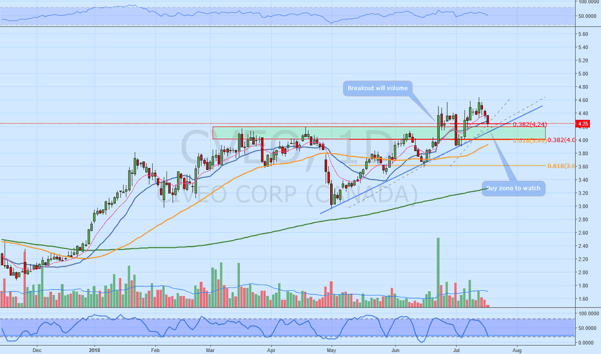Image resolution: width=601 pixels, height=354 pixels.
Task: Click the Mar label on the time axis
Action: 210,350
